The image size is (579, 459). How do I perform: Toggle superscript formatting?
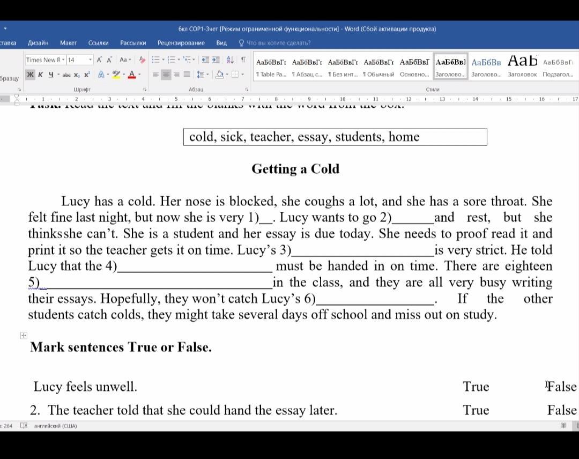pos(87,75)
